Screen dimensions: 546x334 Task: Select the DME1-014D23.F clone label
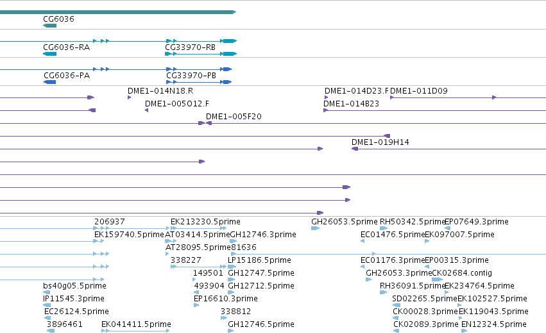point(357,91)
